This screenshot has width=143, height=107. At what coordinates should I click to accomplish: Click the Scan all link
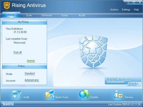click(18, 52)
